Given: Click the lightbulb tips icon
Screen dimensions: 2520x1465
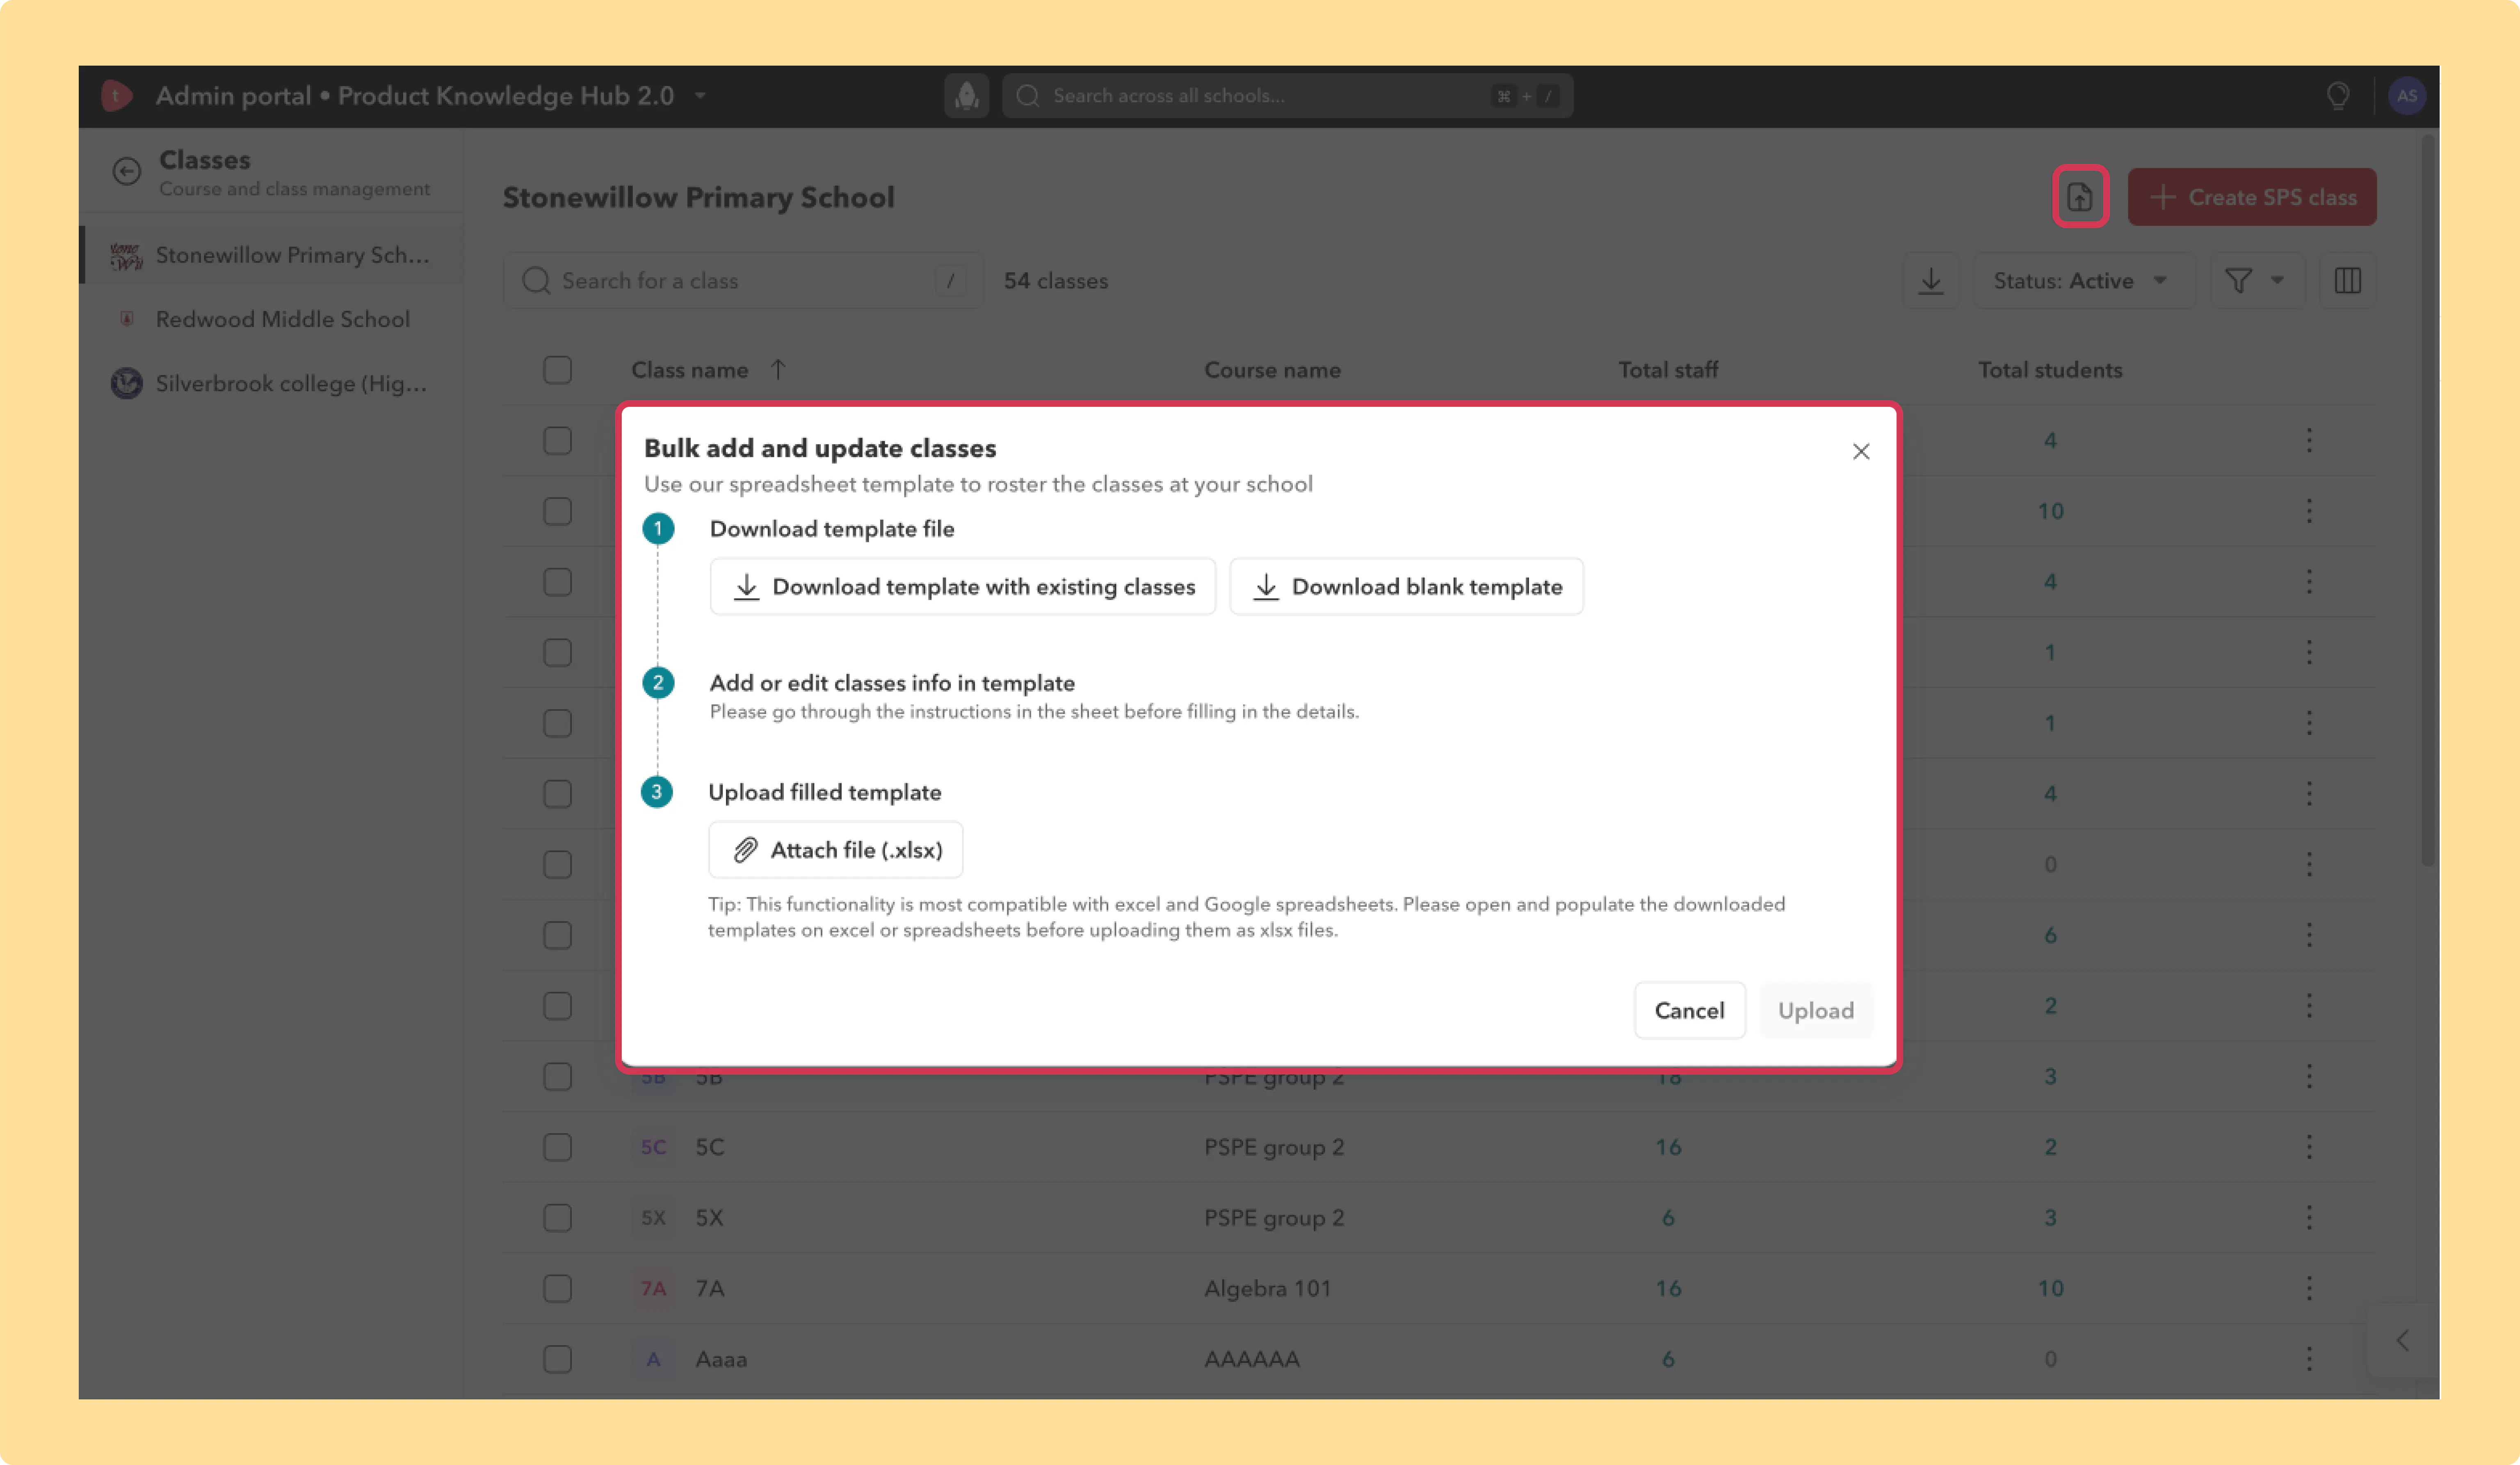Looking at the screenshot, I should 2338,95.
